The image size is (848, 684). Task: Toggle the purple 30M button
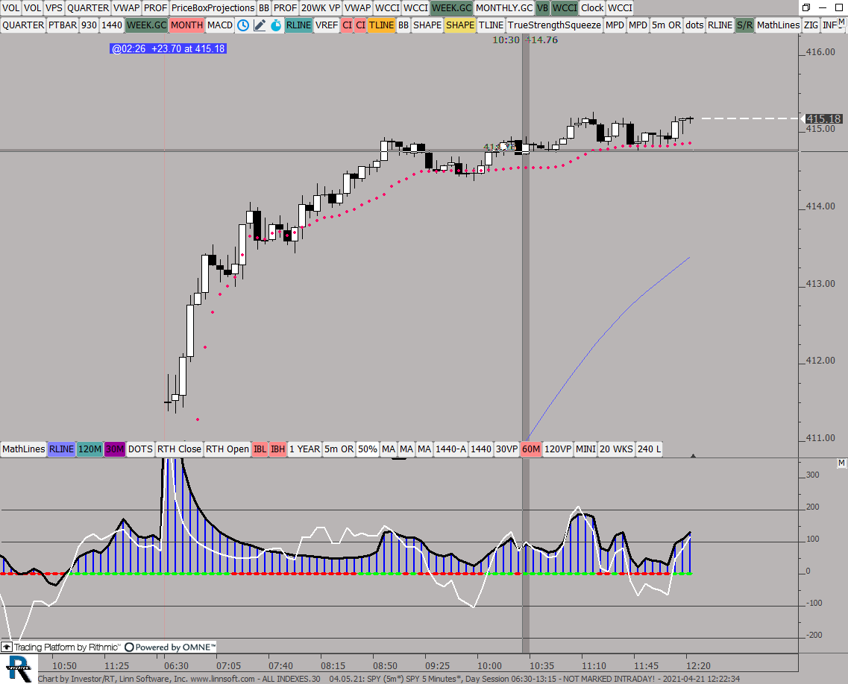(x=115, y=449)
